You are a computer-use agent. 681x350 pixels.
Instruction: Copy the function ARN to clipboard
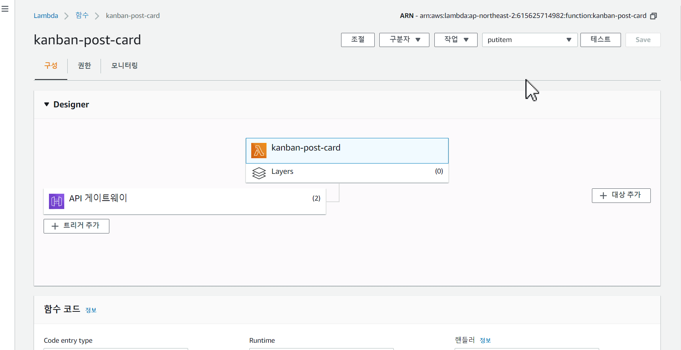[653, 16]
